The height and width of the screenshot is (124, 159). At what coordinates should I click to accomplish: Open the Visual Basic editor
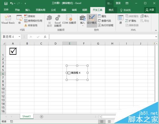[8, 19]
